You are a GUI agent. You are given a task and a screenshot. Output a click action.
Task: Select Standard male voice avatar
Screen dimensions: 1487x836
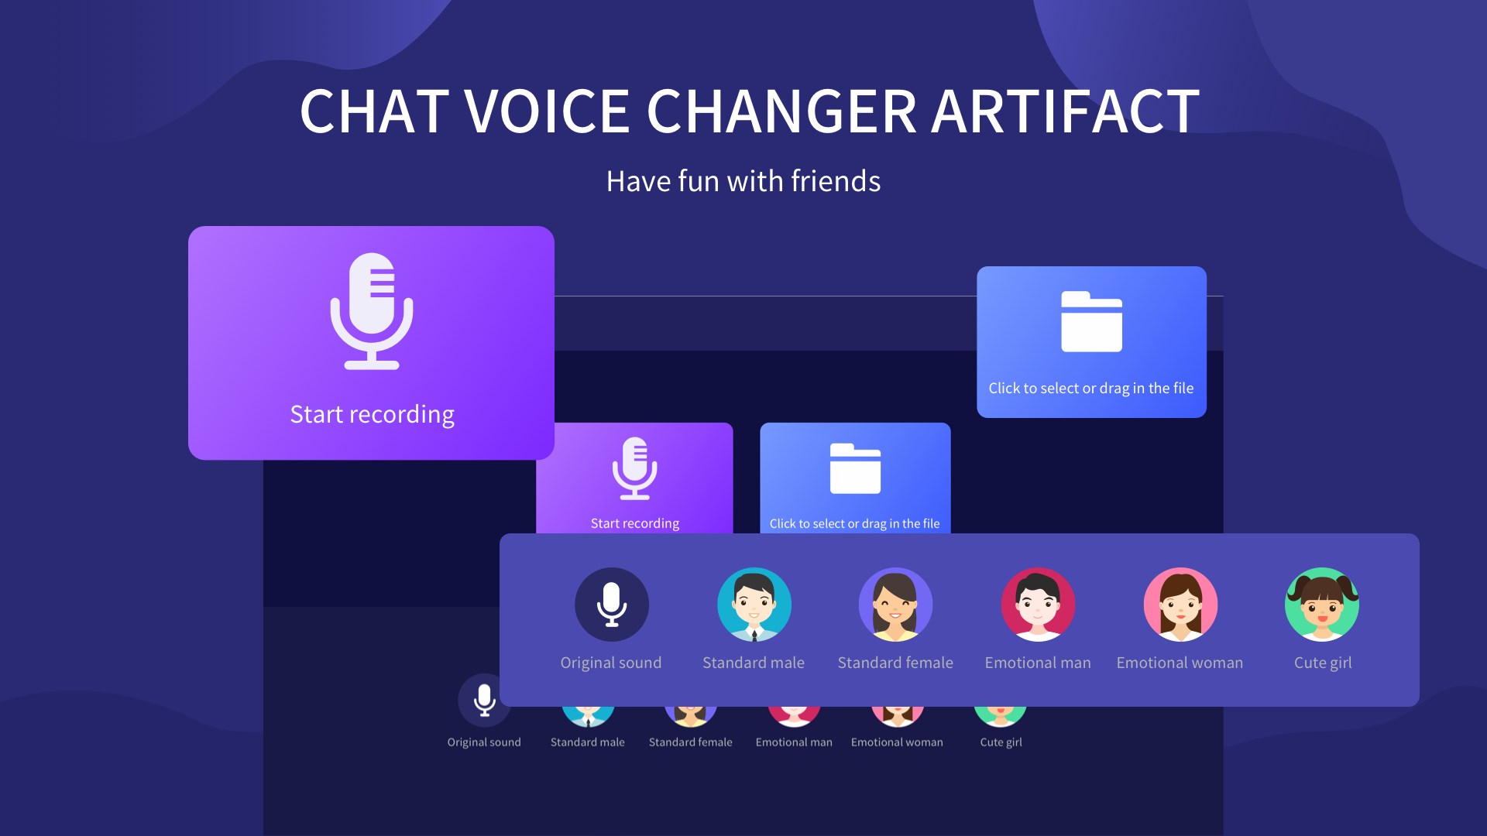(x=753, y=605)
